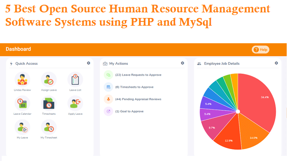Click the Quick Access lightning bolt icon
Image resolution: width=288 pixels, height=161 pixels.
click(12, 63)
